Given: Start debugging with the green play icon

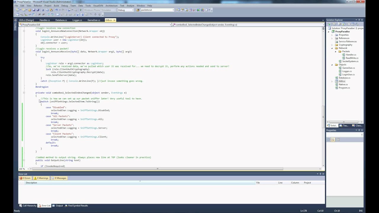Looking at the screenshot, I should tap(81, 10).
